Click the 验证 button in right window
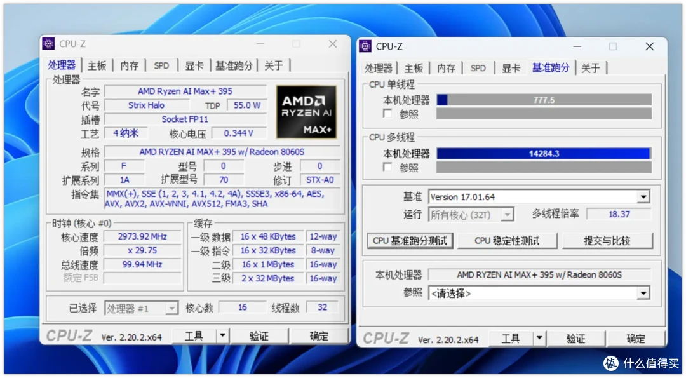The height and width of the screenshot is (378, 686). pyautogui.click(x=575, y=338)
